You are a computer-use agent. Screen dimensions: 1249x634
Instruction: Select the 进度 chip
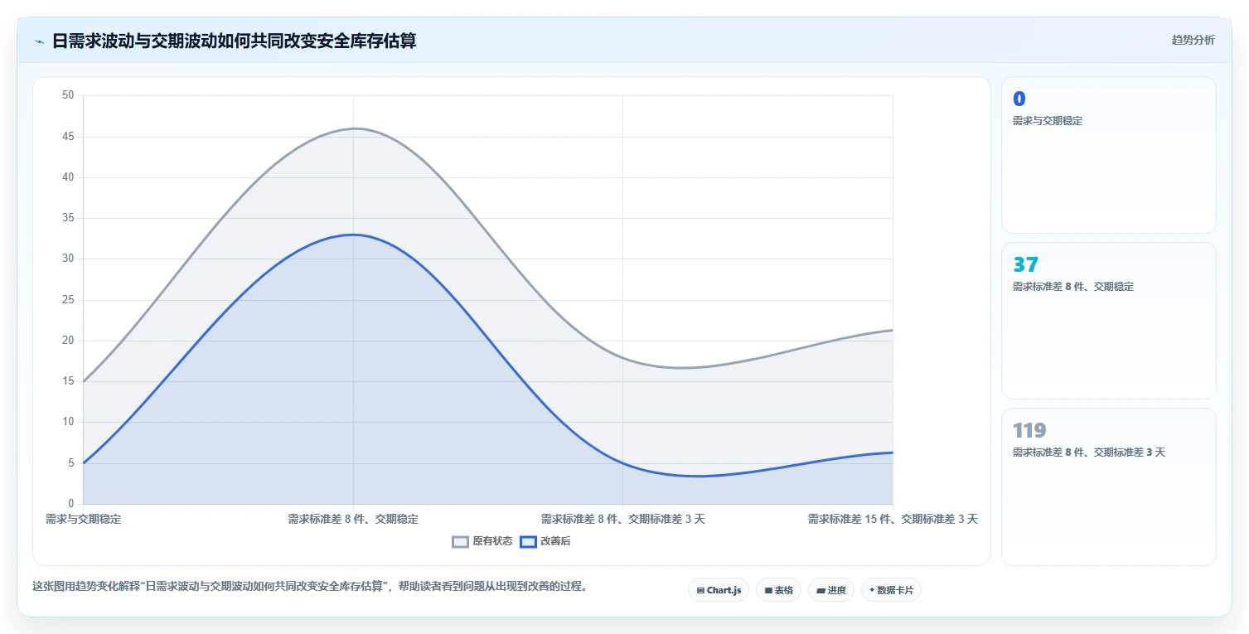coord(831,590)
